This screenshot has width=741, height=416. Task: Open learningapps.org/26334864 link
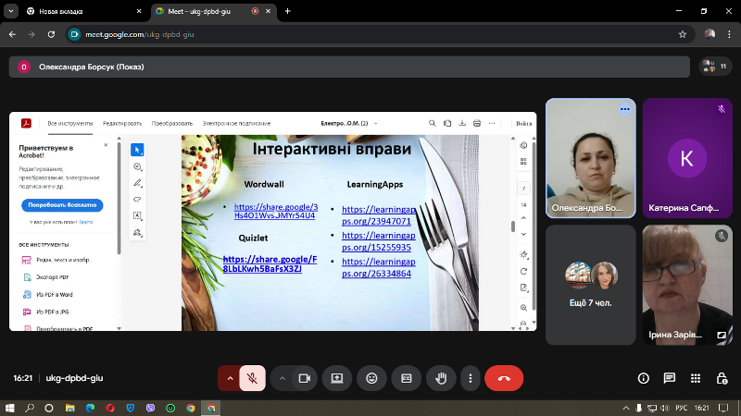pos(379,267)
